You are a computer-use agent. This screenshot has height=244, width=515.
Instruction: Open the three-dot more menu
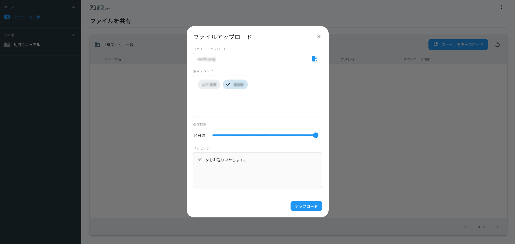(502, 7)
